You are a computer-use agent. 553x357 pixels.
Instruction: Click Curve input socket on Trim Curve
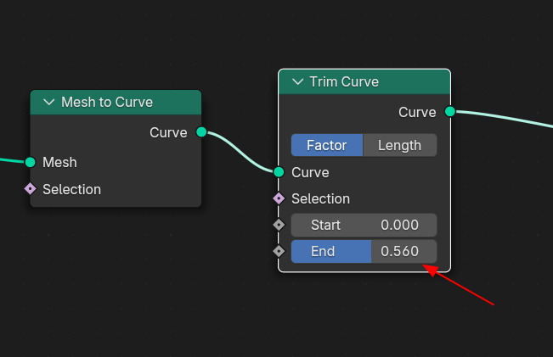click(x=279, y=172)
